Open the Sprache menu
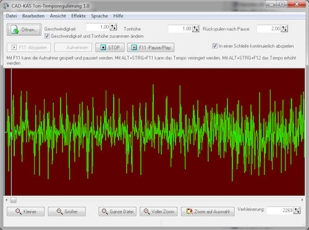 coord(99,16)
